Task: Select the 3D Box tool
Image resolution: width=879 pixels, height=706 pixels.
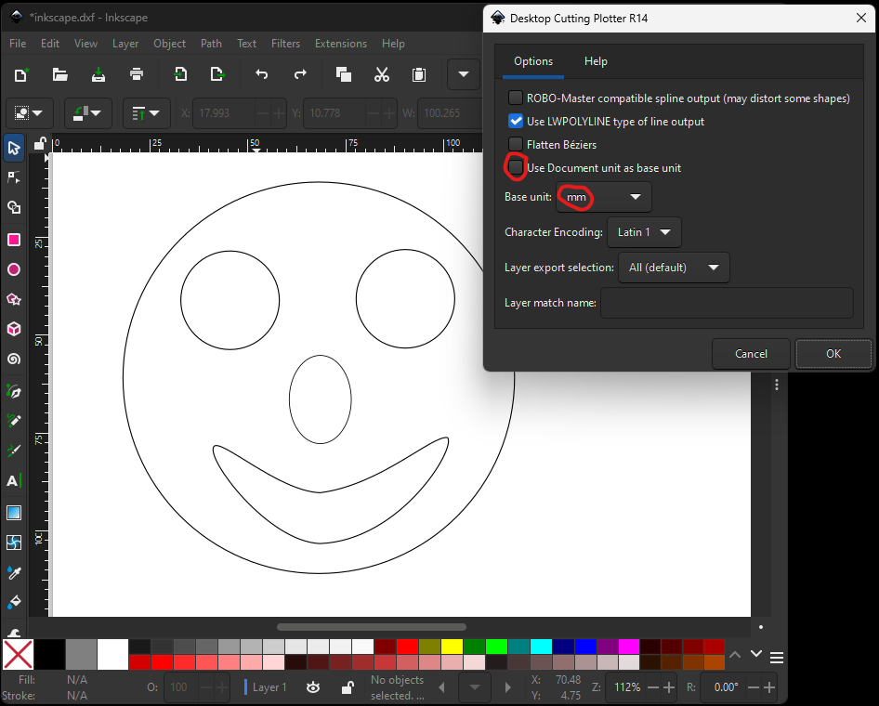Action: (x=13, y=329)
